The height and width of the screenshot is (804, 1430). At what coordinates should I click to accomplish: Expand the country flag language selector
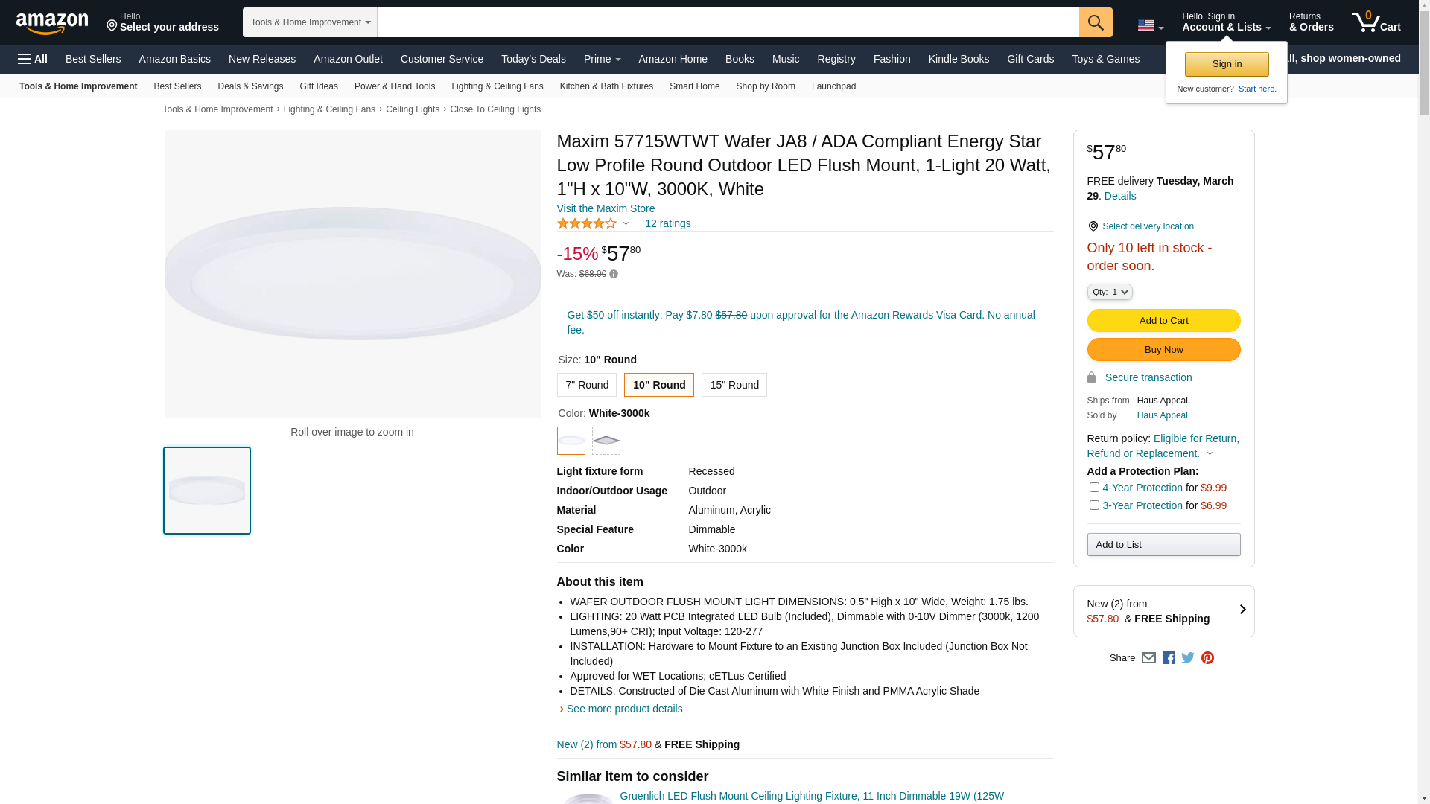(1150, 26)
